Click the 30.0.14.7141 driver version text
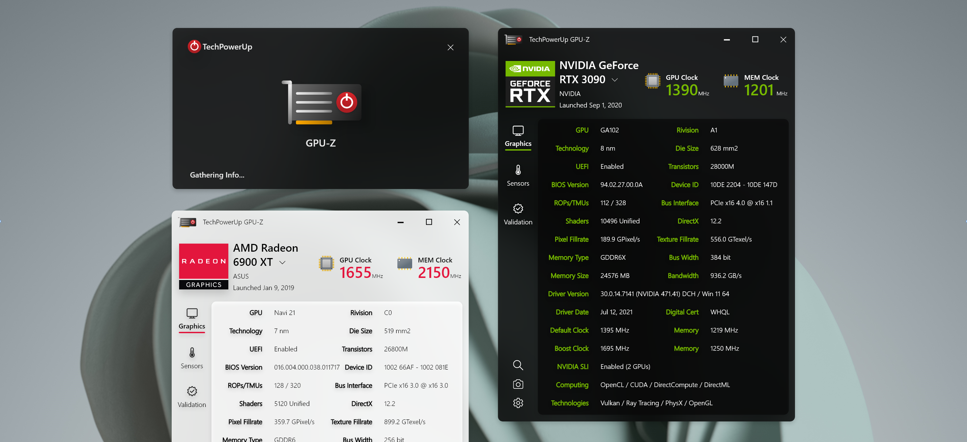This screenshot has height=442, width=967. 664,293
